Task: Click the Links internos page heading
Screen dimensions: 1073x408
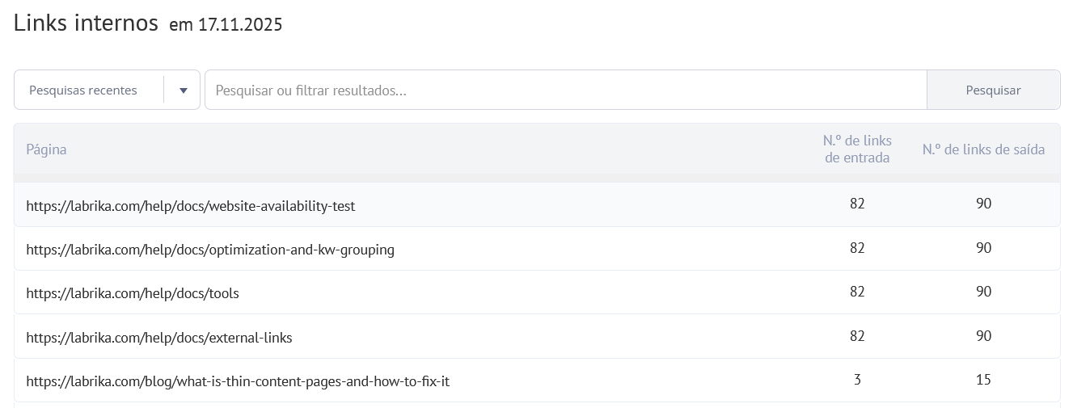Action: 86,23
